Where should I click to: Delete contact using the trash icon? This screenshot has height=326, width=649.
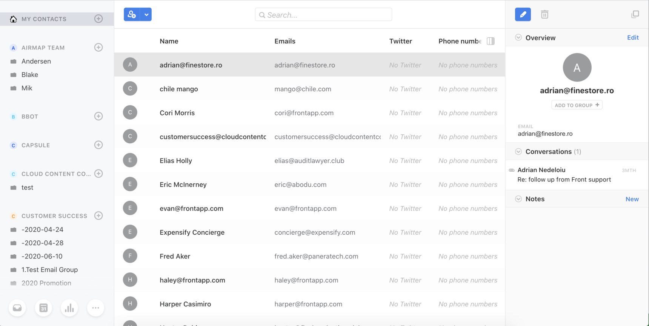(x=544, y=15)
